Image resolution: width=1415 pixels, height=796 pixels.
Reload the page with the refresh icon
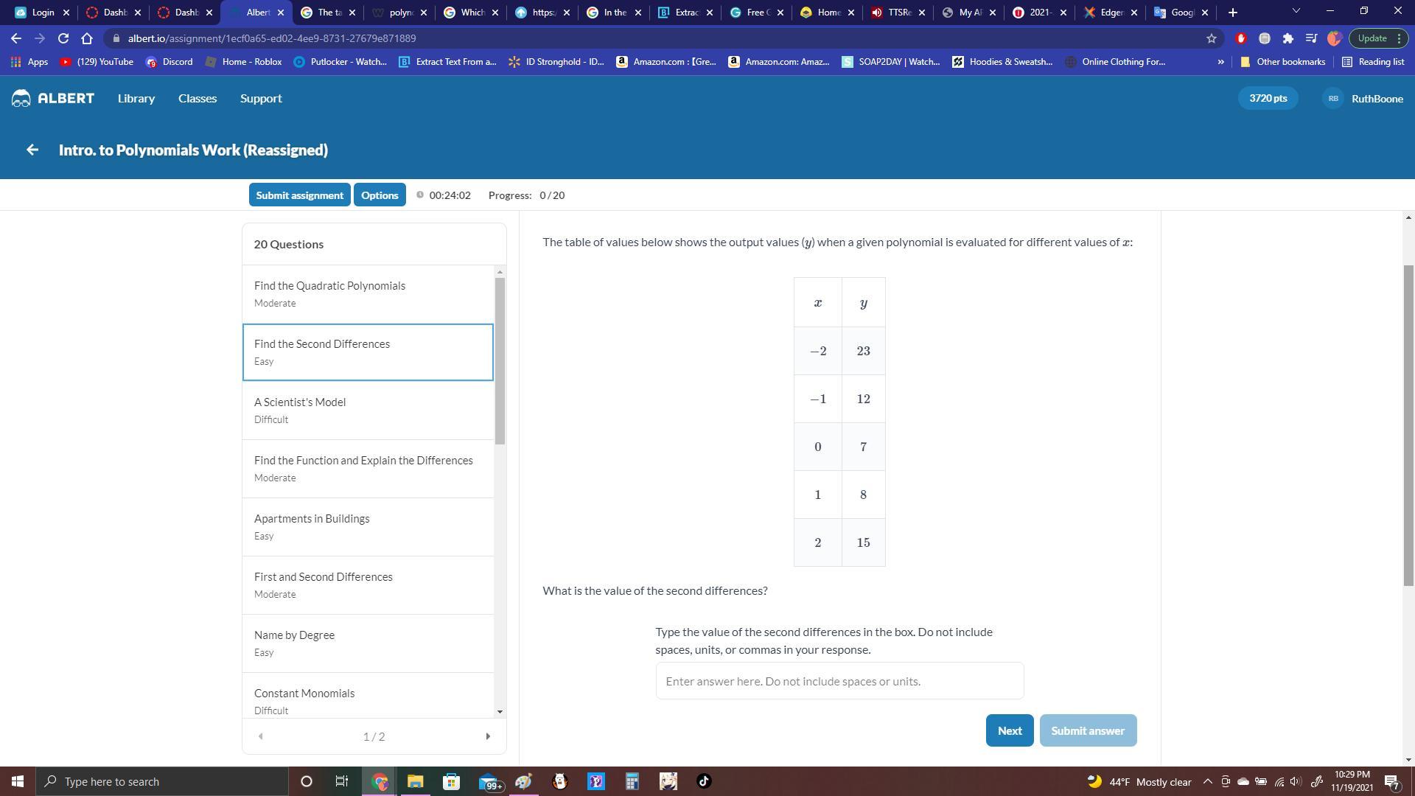coord(63,38)
